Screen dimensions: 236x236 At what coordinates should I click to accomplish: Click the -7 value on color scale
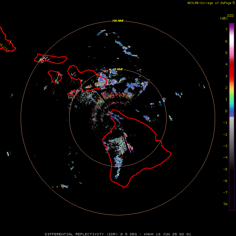coord(225,192)
